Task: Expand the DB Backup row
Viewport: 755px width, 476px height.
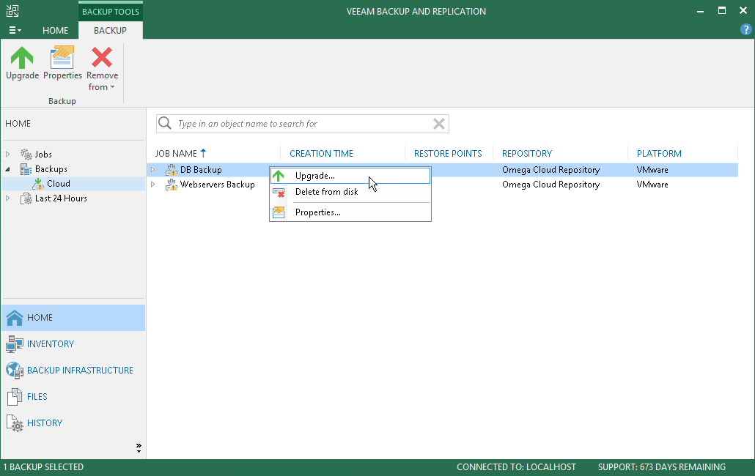Action: coord(153,170)
